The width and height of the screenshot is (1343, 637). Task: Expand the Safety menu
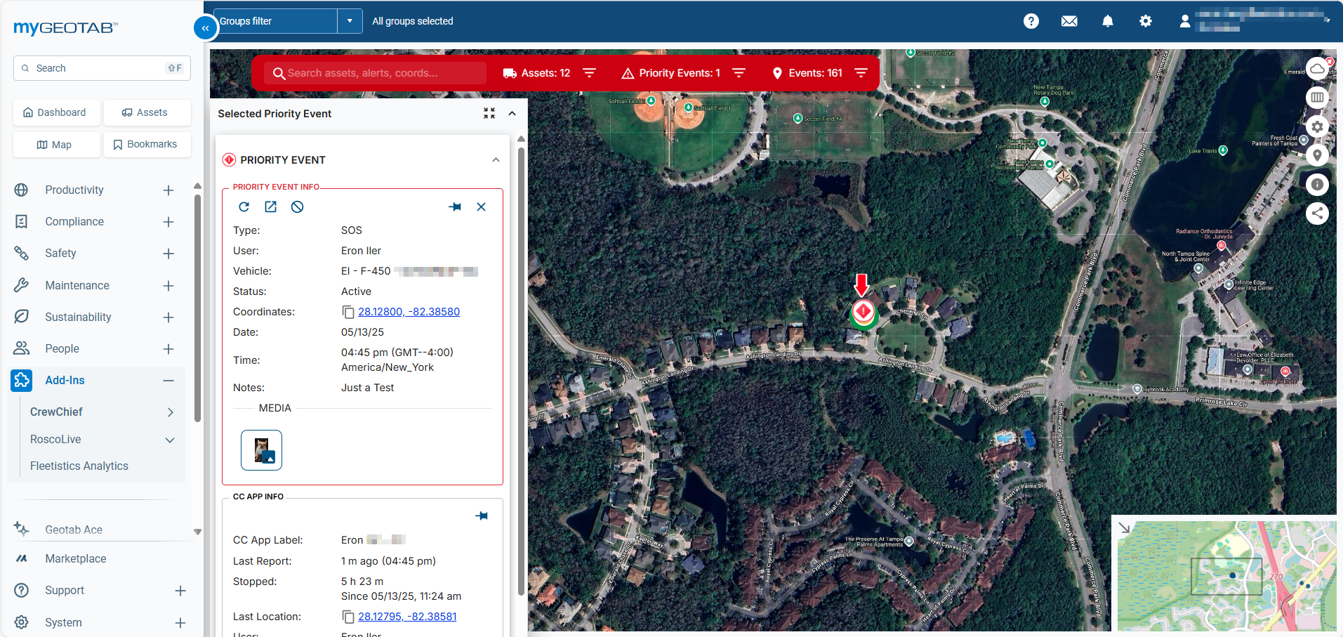(x=168, y=254)
